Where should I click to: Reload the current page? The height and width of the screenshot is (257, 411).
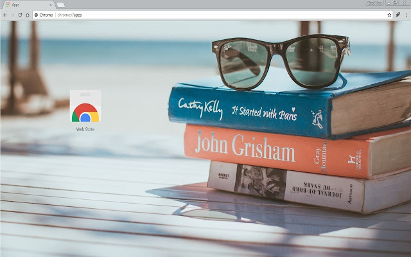[20, 15]
